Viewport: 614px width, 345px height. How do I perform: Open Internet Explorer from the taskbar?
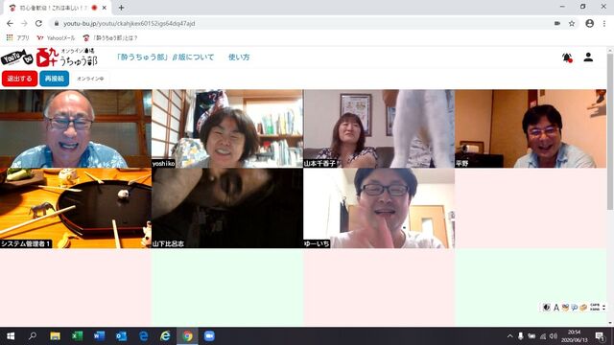(x=165, y=336)
